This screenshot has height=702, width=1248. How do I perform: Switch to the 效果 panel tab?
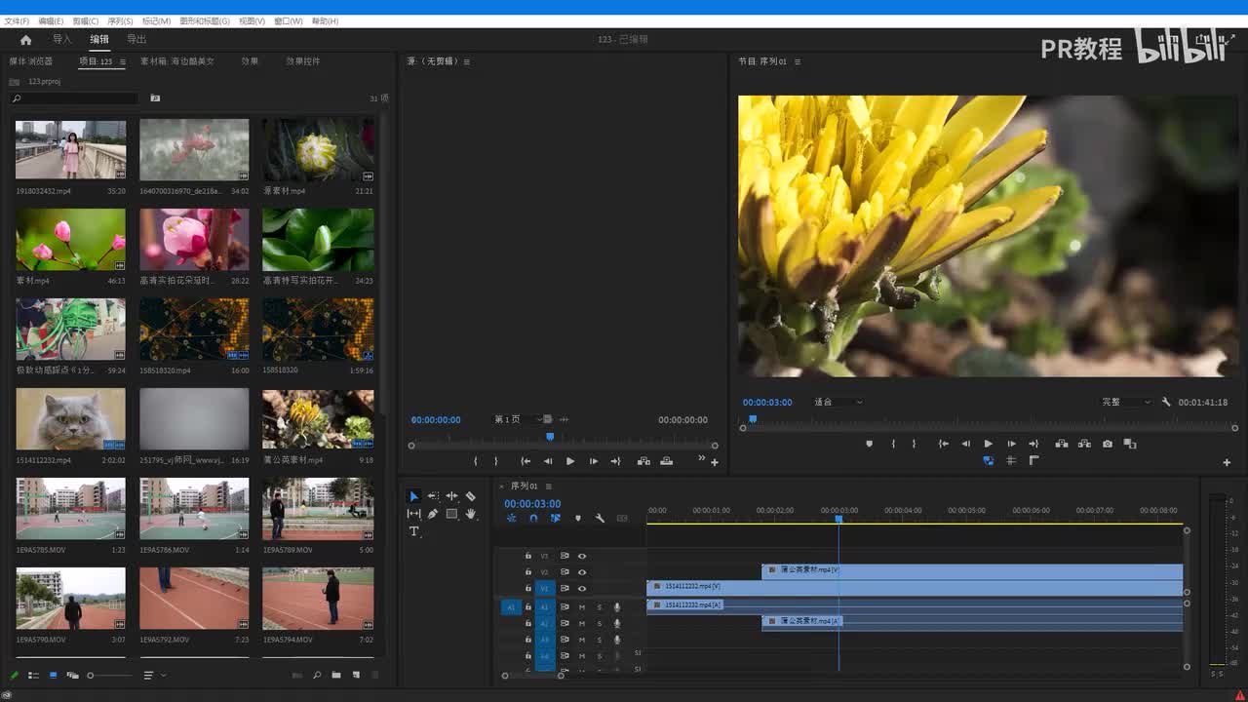click(x=250, y=61)
